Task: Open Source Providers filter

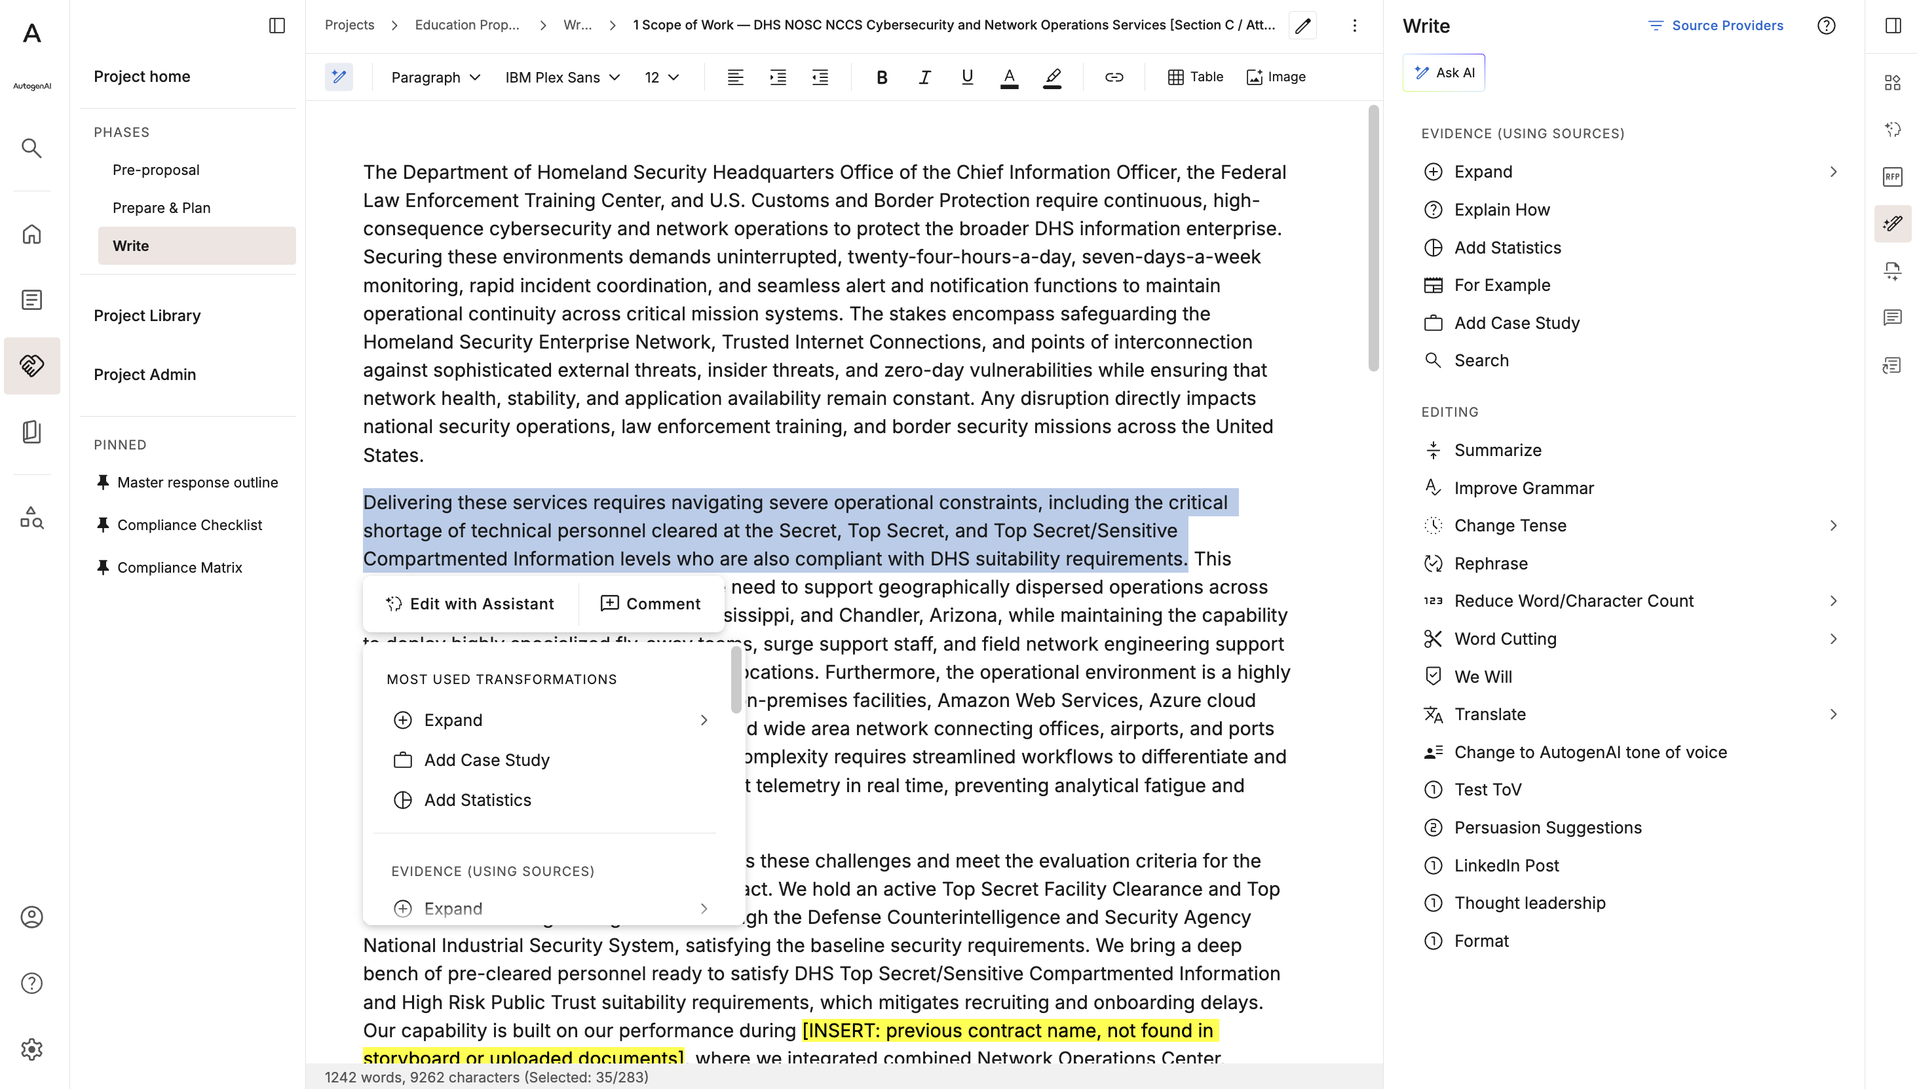Action: click(1715, 26)
